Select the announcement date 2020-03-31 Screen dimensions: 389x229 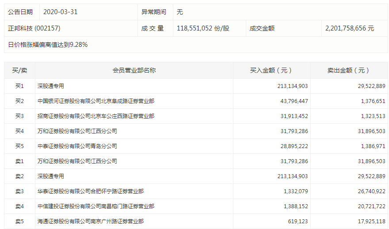[x=61, y=12]
